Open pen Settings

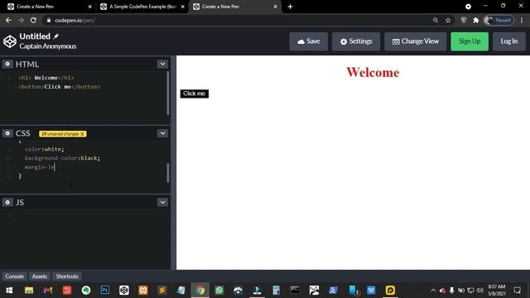tap(356, 41)
